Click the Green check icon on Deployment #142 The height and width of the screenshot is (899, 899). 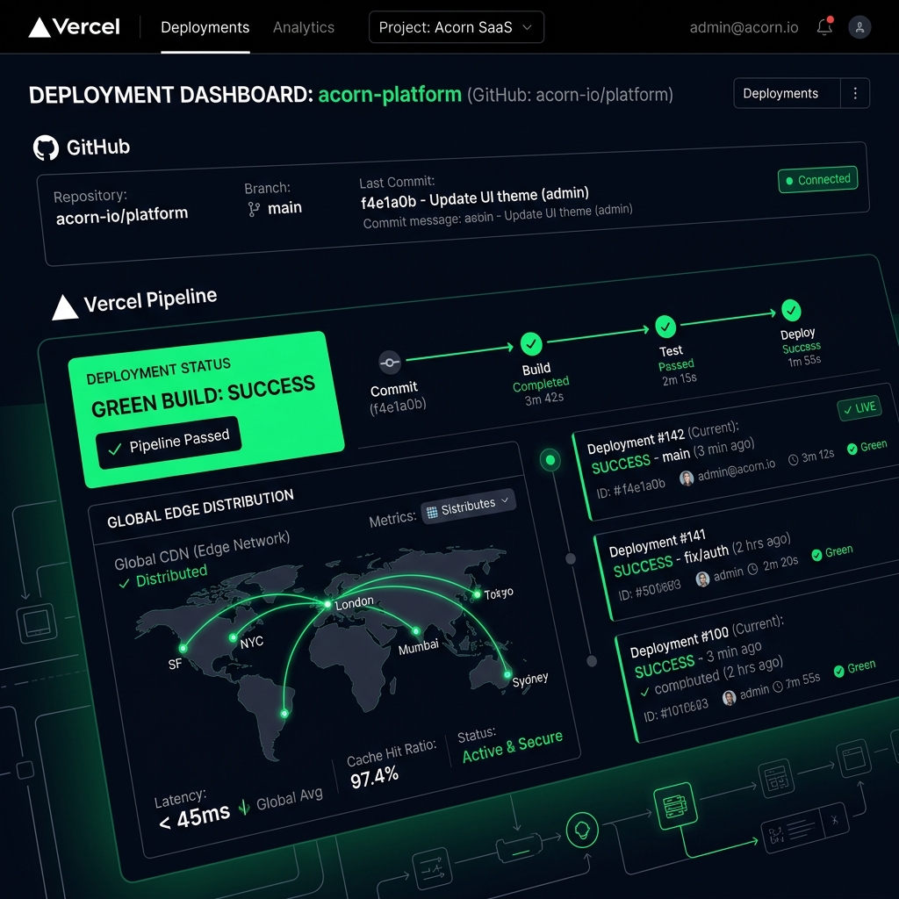tap(852, 449)
